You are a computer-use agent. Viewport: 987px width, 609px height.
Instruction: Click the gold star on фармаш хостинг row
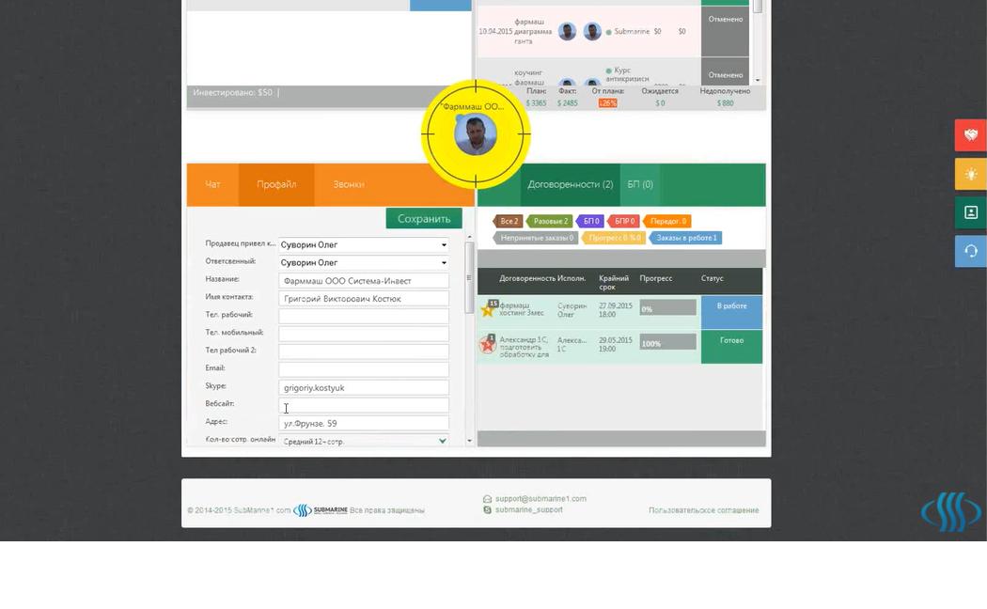tap(487, 309)
